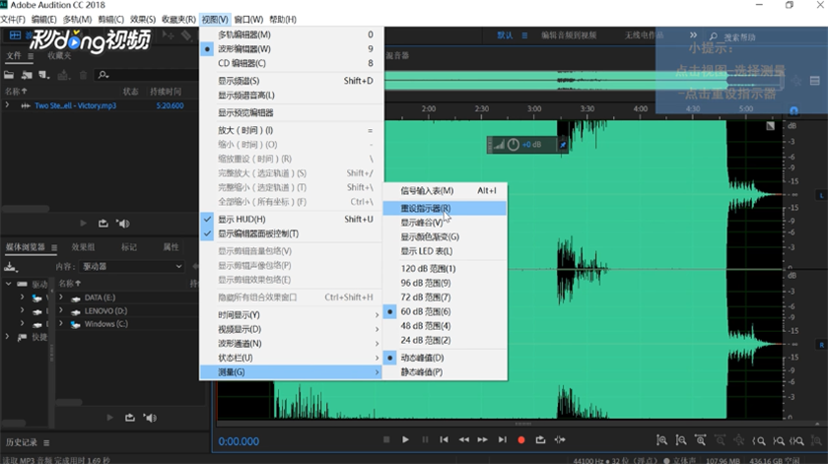Select 波形编辑器(W) view option
This screenshot has width=828, height=464.
291,48
